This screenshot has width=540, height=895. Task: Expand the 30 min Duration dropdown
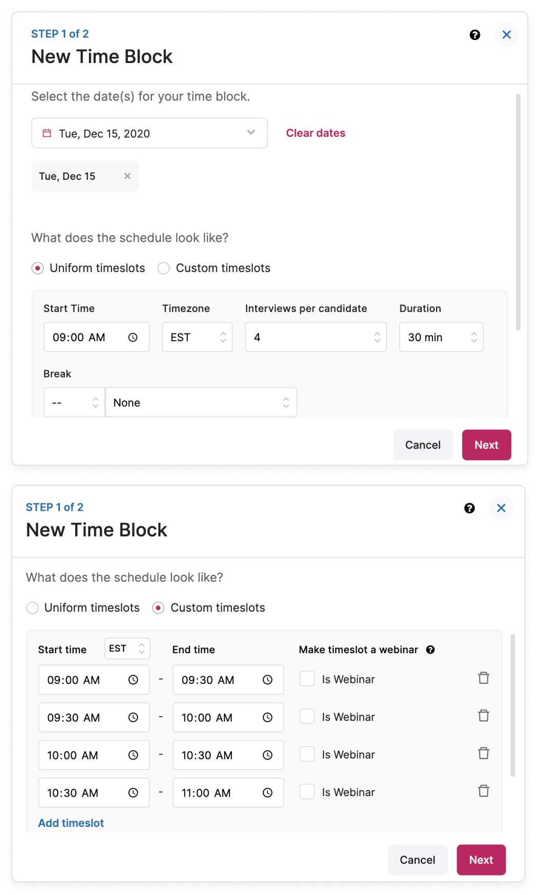[x=441, y=337]
